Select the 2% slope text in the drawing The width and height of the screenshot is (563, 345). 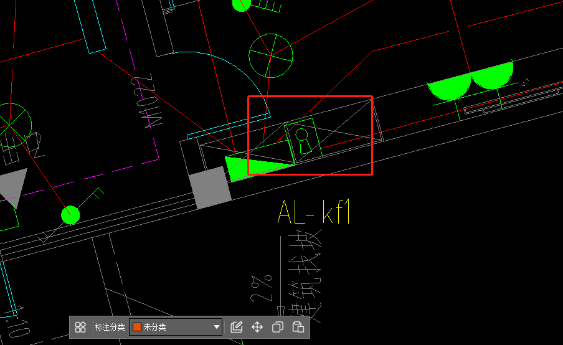pyautogui.click(x=261, y=288)
